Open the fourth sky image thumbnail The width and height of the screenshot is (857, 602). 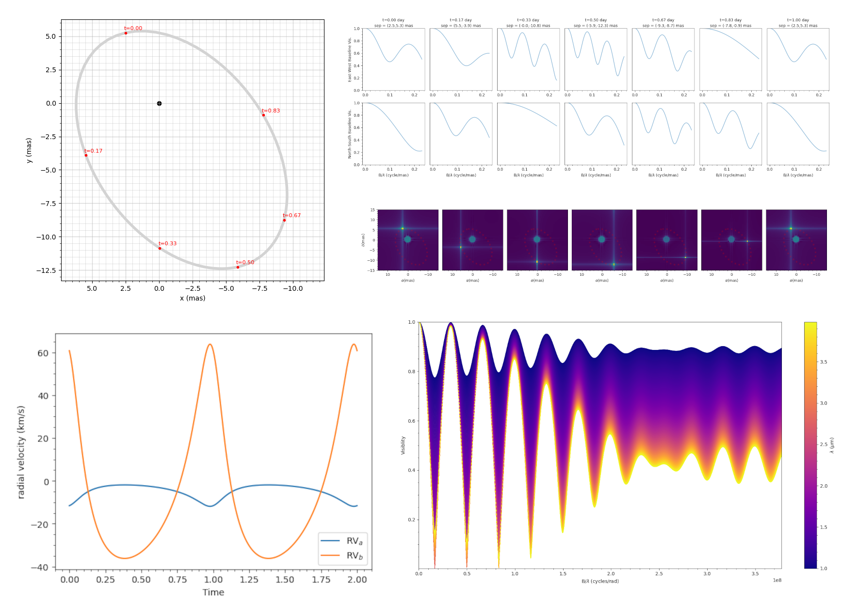[602, 240]
